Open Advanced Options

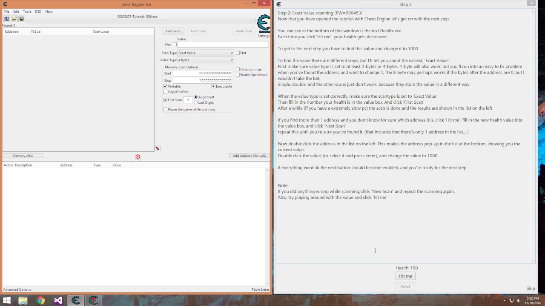tap(17, 290)
